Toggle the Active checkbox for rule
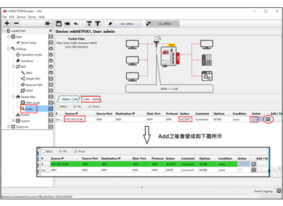283x206 pixels. tap(254, 119)
